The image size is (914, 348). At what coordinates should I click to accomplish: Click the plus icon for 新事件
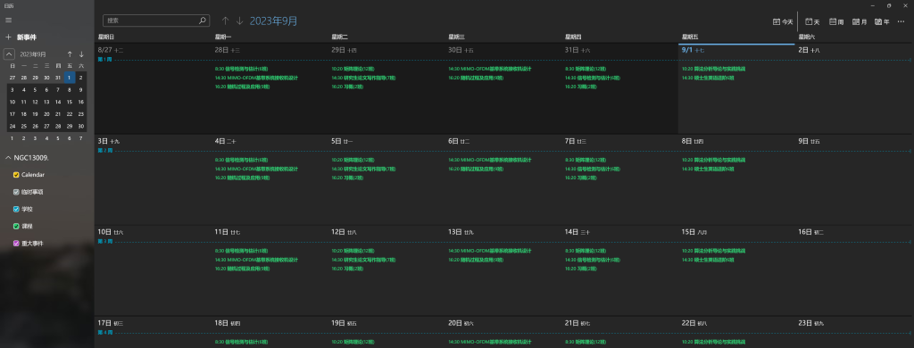8,37
